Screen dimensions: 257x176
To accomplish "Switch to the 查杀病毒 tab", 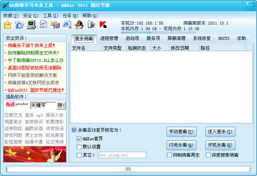I will 84,39.
